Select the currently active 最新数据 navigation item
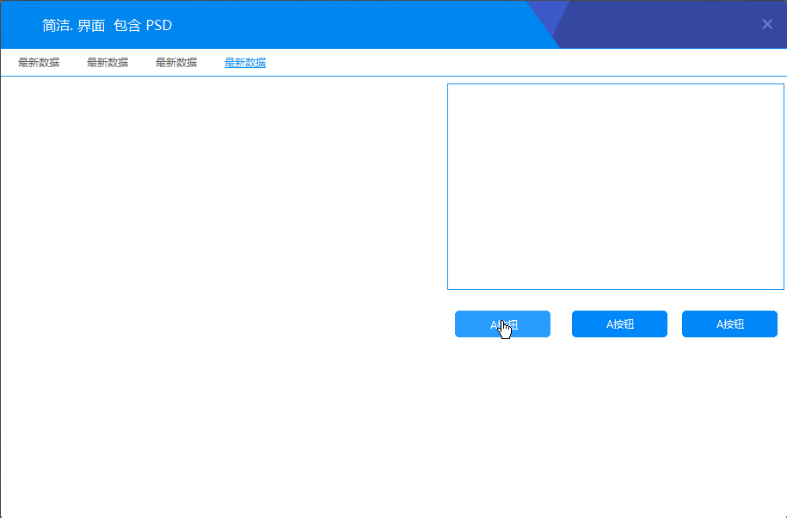Screen dimensions: 787x518 coord(244,62)
